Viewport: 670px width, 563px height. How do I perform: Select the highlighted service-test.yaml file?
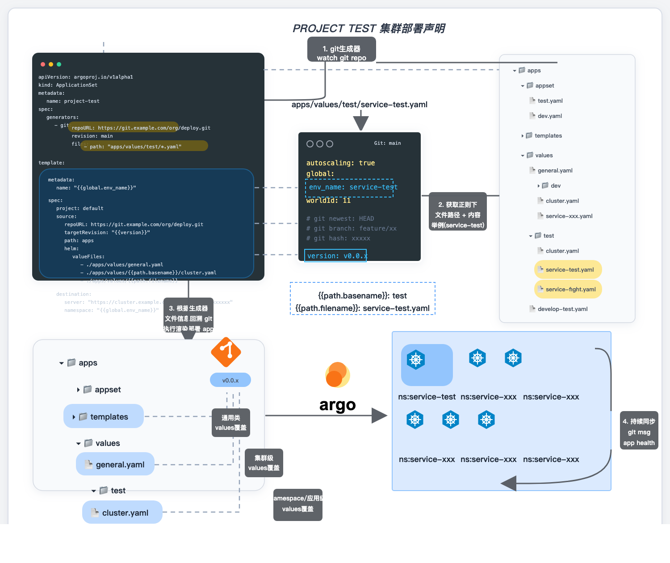pos(568,269)
